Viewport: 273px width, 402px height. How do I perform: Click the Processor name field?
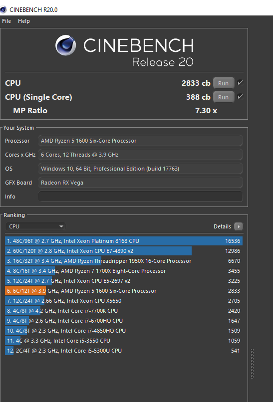click(140, 141)
